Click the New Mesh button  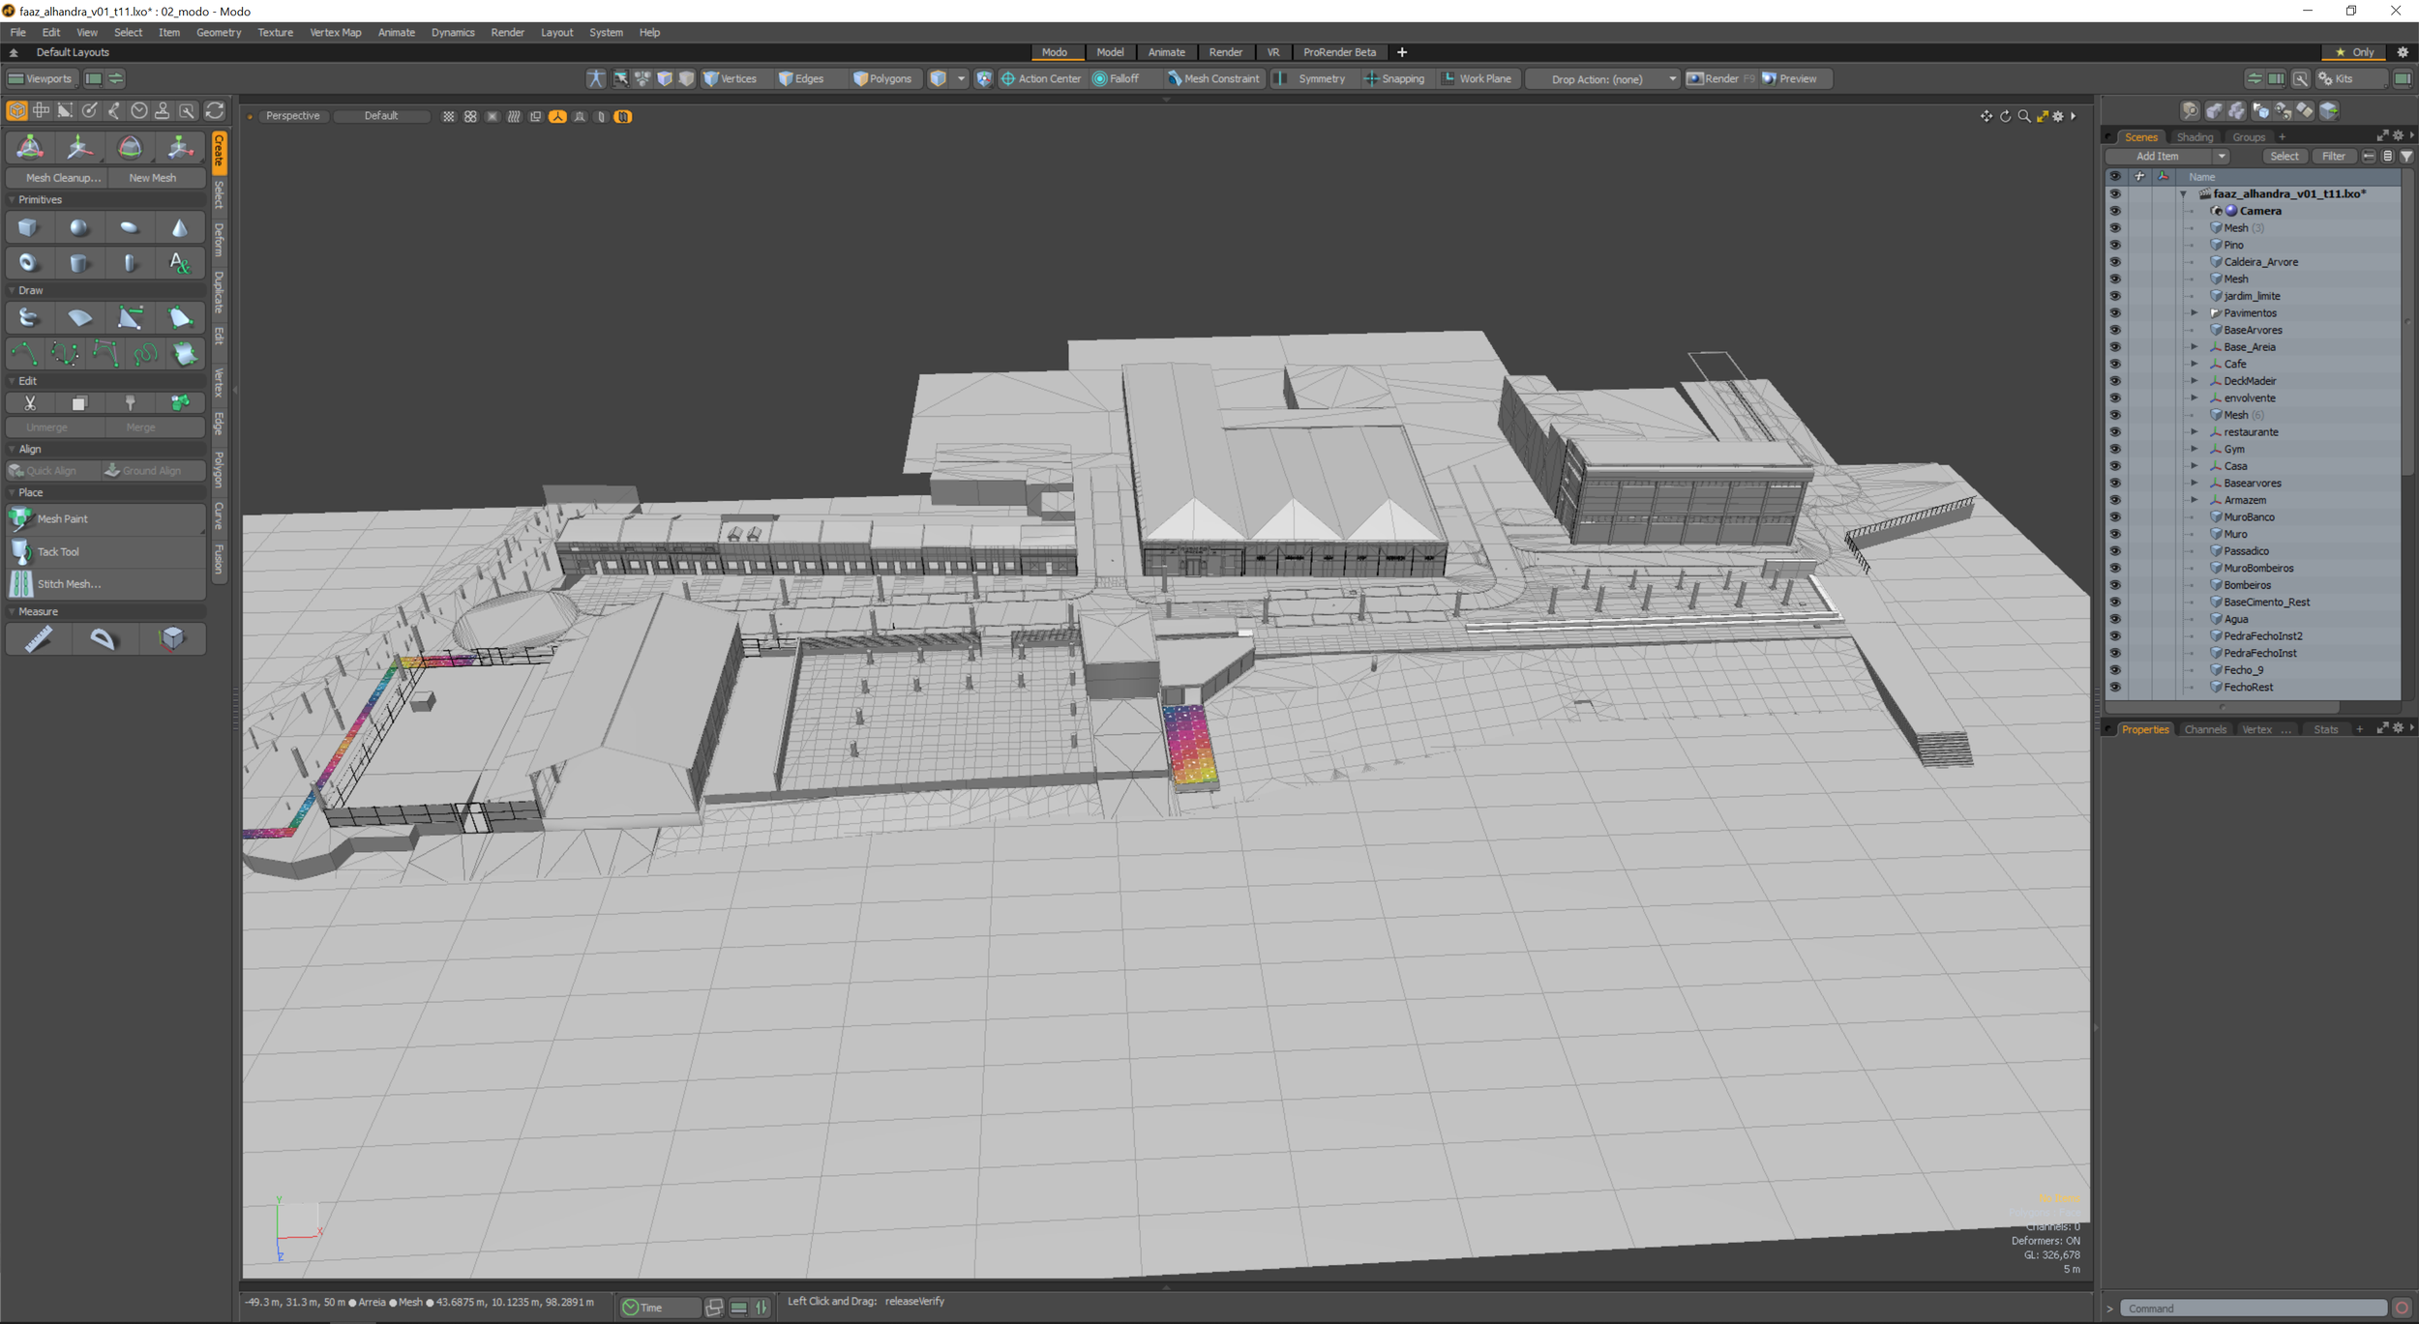pyautogui.click(x=152, y=178)
